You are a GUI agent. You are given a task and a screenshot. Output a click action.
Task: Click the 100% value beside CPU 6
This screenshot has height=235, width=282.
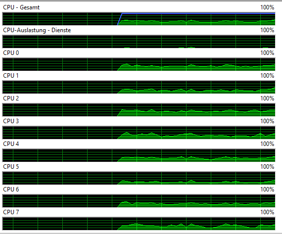[x=267, y=189]
